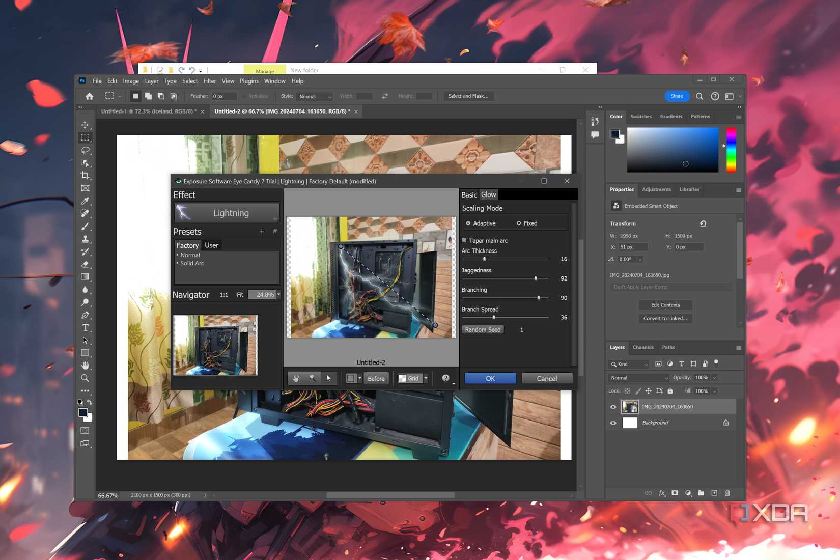Open Eye Candy help question mark
The height and width of the screenshot is (560, 840).
click(445, 378)
